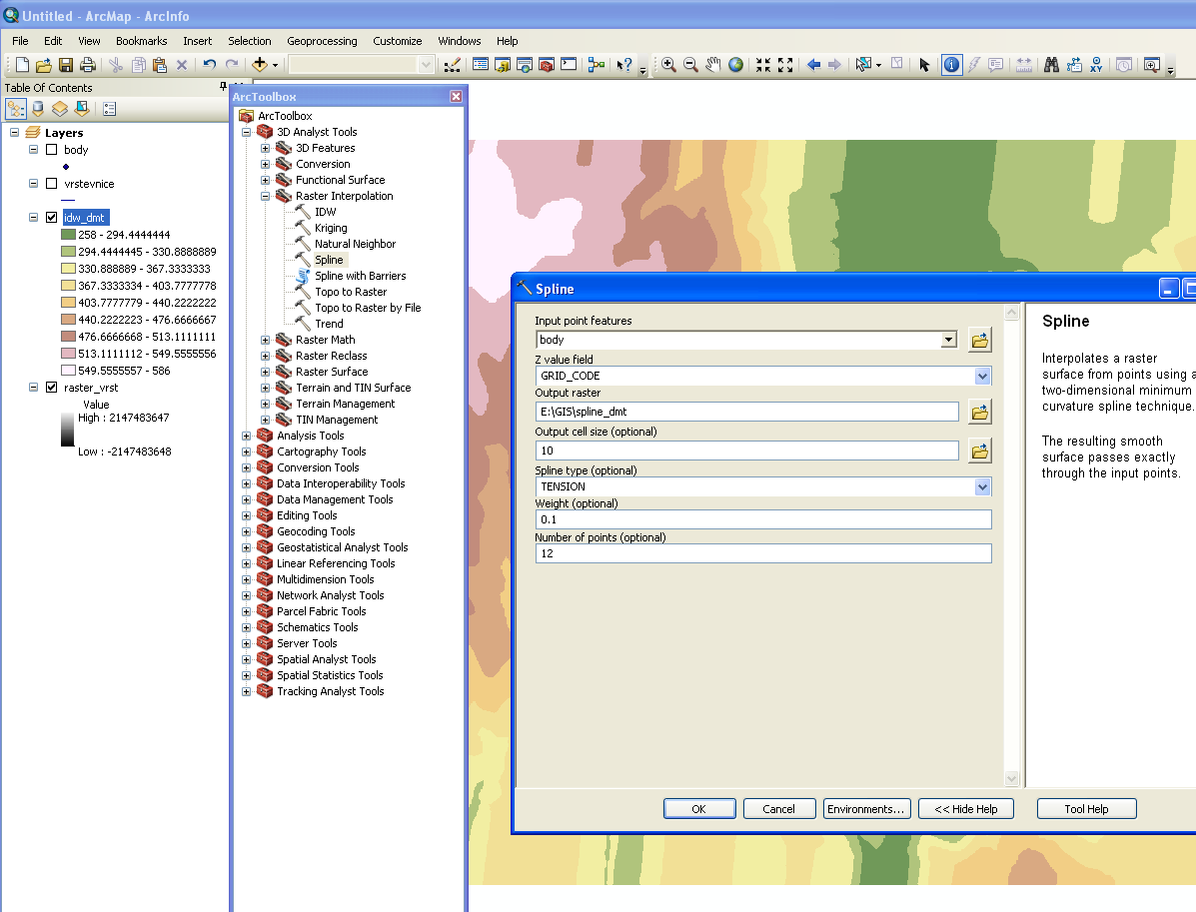Click the Add Data plus icon
The width and height of the screenshot is (1196, 912).
click(260, 65)
